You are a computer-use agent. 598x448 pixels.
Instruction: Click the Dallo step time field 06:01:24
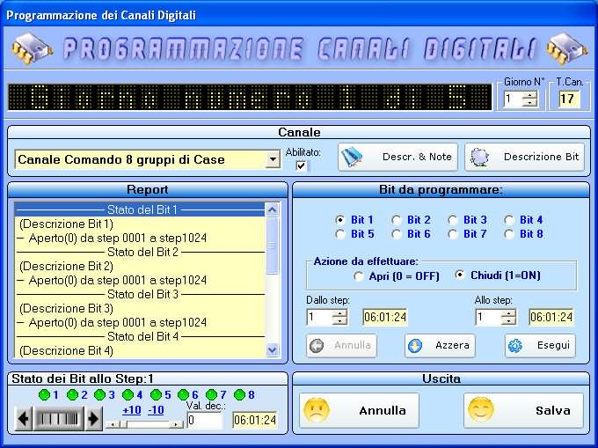(x=385, y=317)
